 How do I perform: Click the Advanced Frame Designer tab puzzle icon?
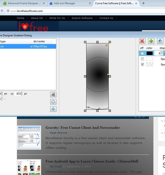pyautogui.click(x=5, y=3)
